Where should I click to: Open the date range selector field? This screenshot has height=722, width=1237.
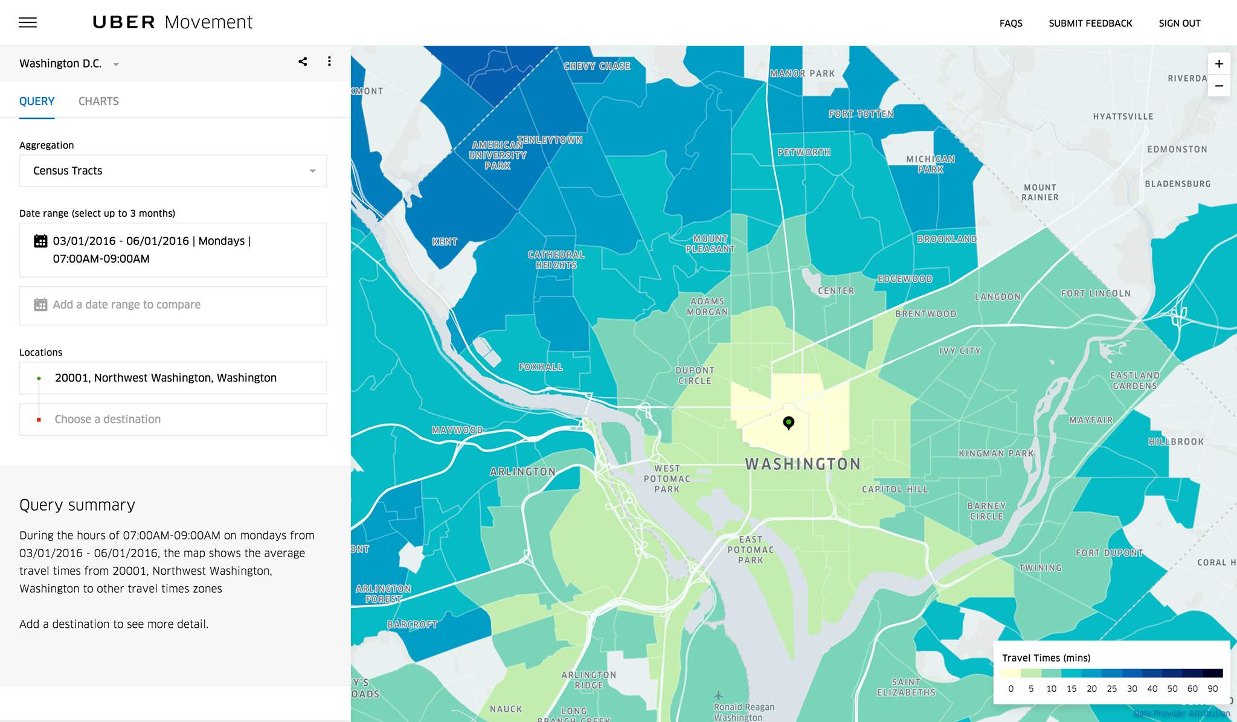click(173, 250)
